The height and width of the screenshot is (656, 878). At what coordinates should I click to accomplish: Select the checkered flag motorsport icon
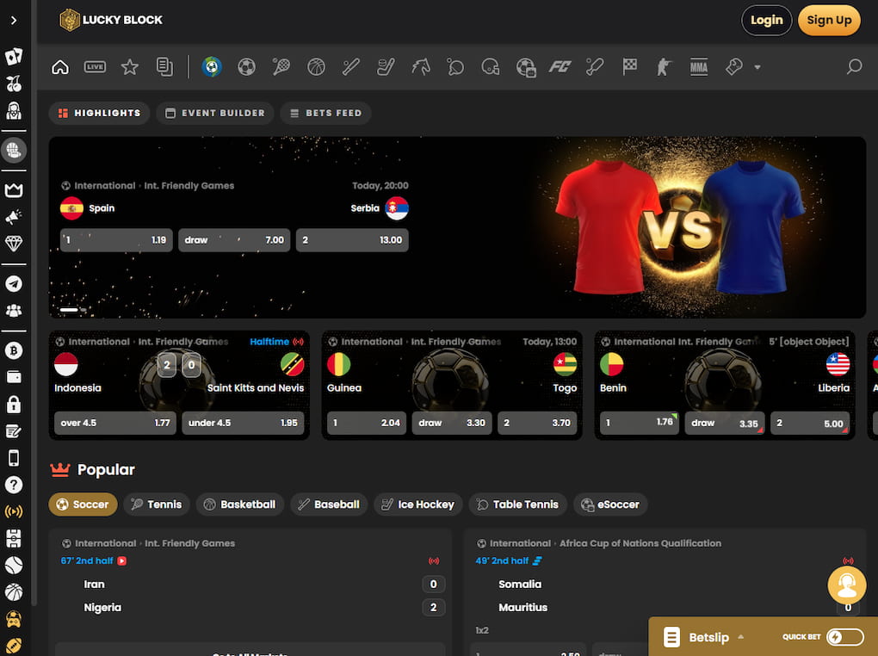(629, 67)
